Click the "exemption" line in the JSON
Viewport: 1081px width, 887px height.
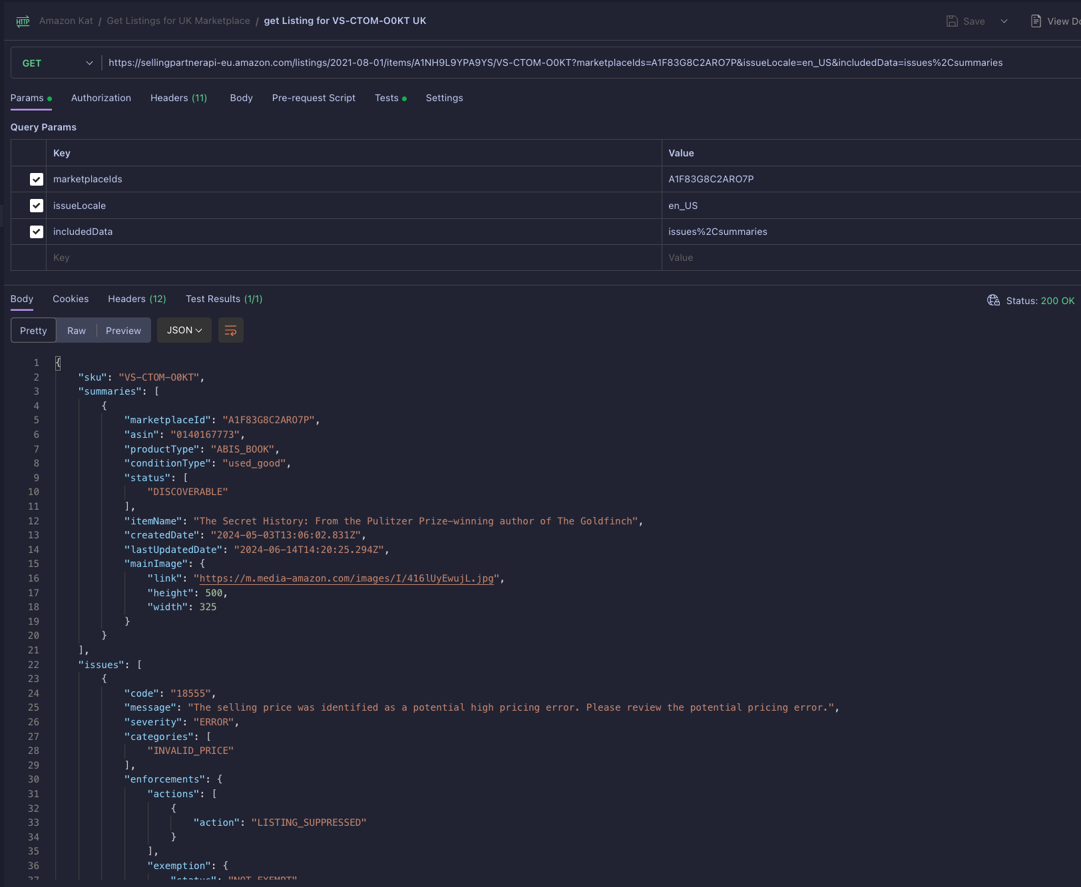pyautogui.click(x=188, y=866)
